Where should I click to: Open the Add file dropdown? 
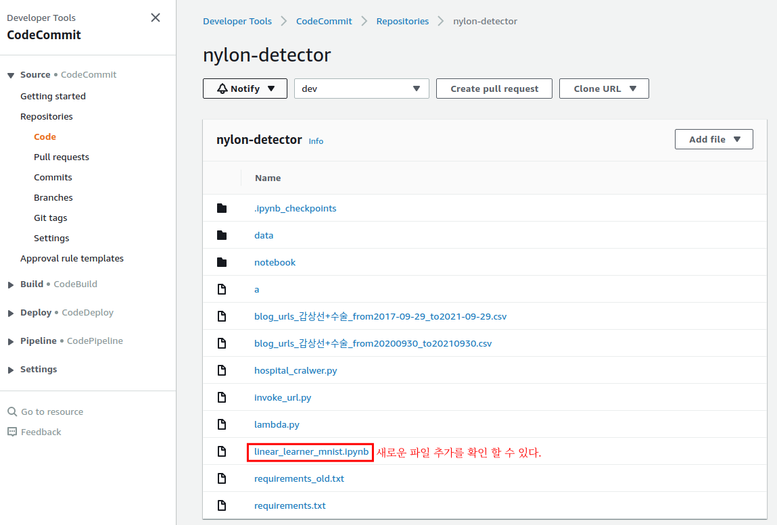714,139
